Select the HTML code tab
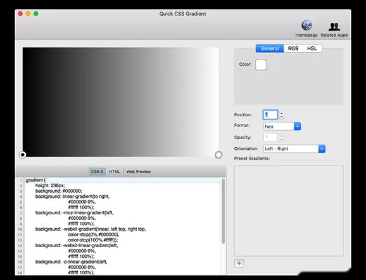The height and width of the screenshot is (280, 366). 115,172
